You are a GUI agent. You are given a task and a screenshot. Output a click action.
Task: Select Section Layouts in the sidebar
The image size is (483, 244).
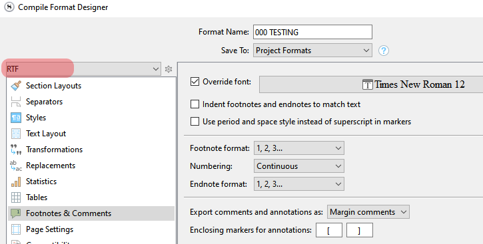(x=91, y=86)
